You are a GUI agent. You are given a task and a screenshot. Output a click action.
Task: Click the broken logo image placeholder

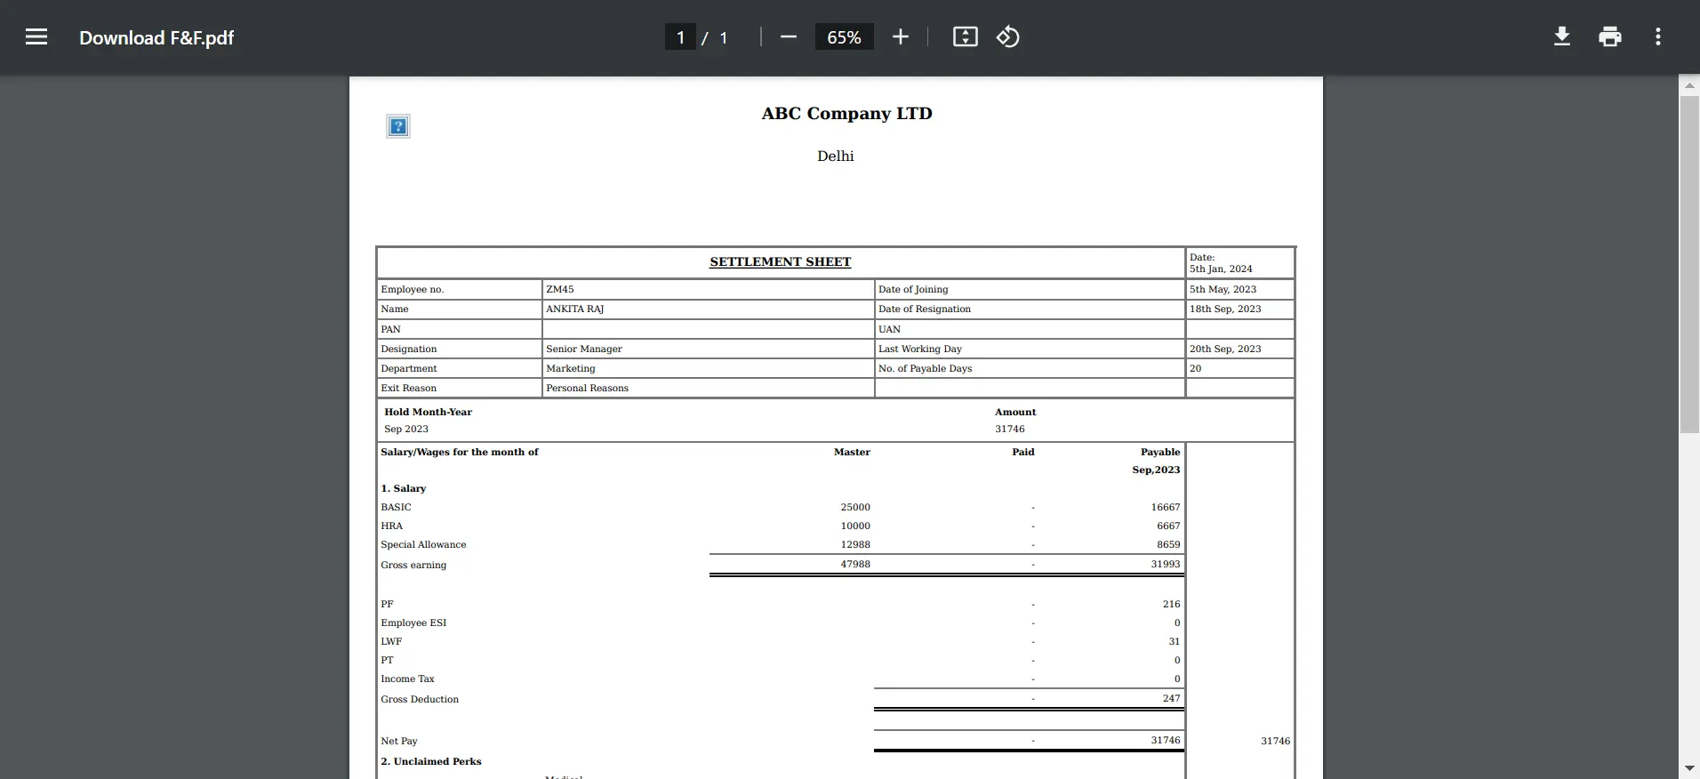click(398, 126)
